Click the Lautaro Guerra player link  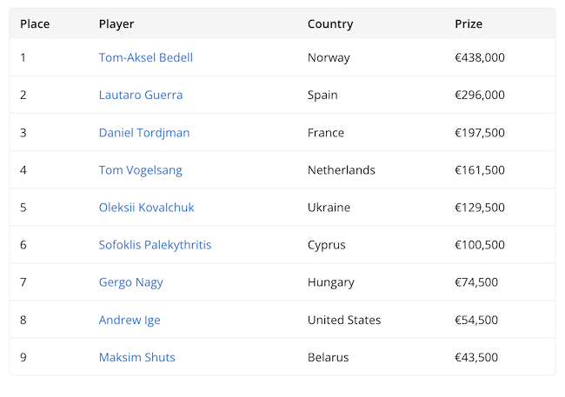tap(140, 95)
